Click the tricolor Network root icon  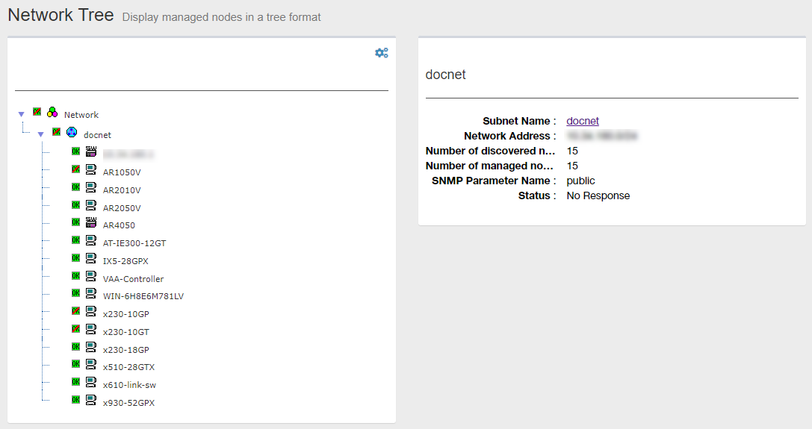52,113
